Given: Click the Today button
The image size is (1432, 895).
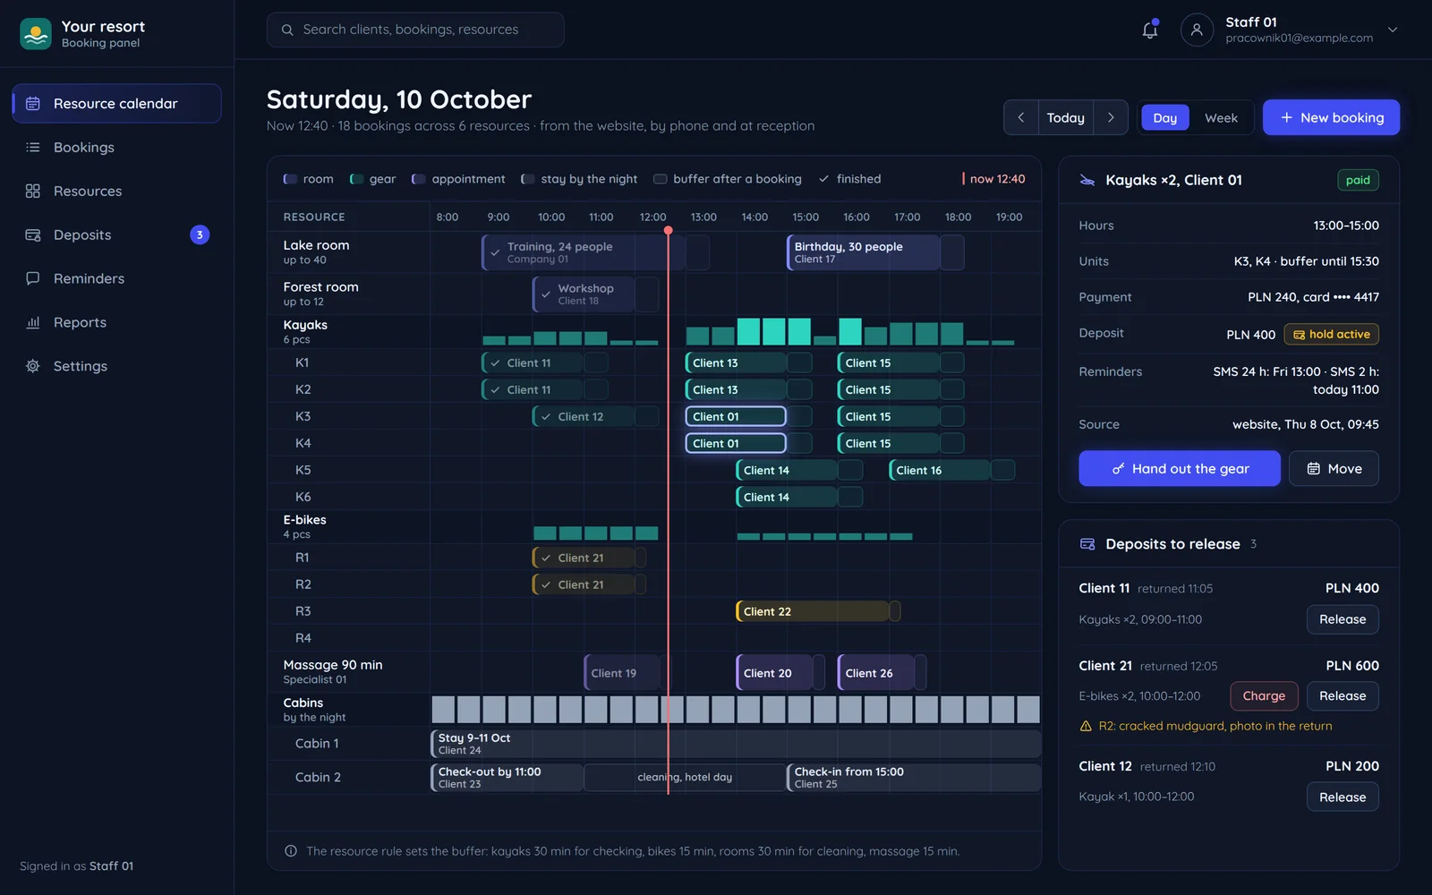Looking at the screenshot, I should tap(1066, 117).
